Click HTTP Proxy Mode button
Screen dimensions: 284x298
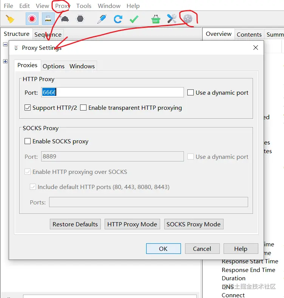tap(132, 224)
